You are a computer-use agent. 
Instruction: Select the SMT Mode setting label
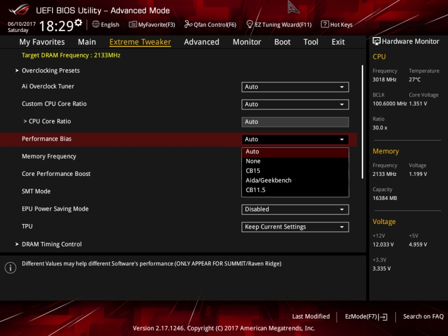pos(36,192)
